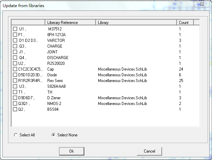Click the Cancel button

[x=149, y=151]
